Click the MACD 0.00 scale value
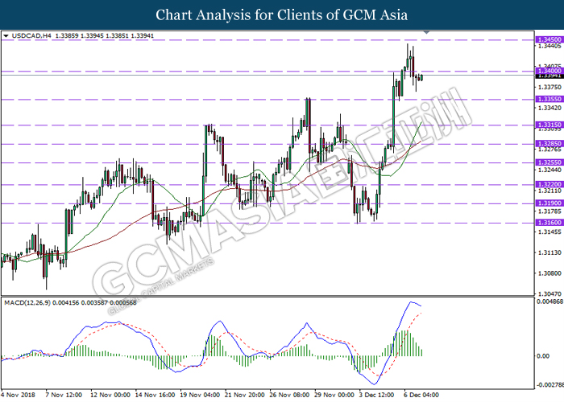 point(543,356)
